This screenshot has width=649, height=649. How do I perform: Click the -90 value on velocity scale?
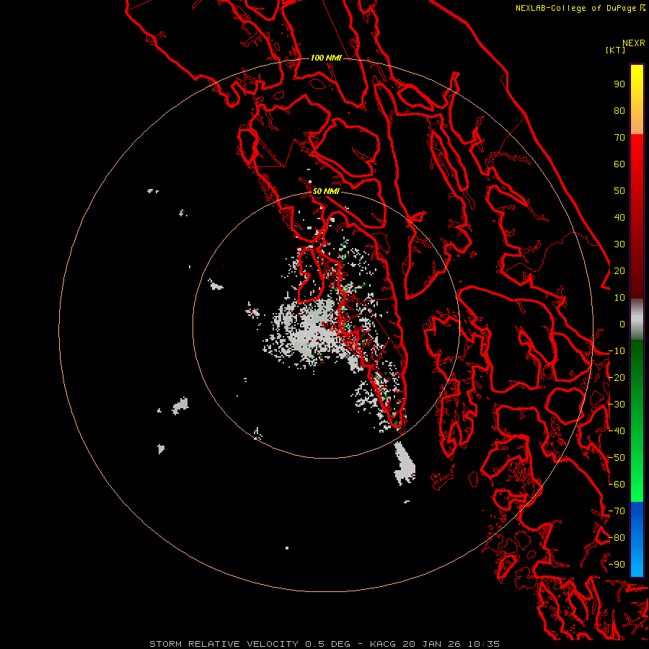pos(617,565)
